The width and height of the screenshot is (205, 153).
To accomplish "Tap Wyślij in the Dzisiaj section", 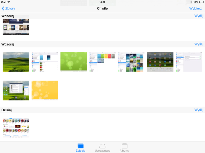I will click(199, 110).
